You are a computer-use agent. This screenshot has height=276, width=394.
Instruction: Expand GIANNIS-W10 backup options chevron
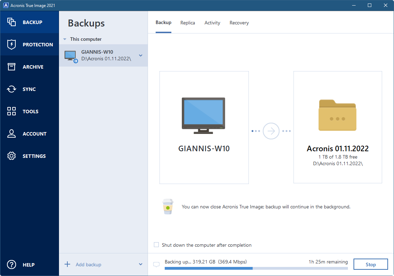[x=141, y=55]
